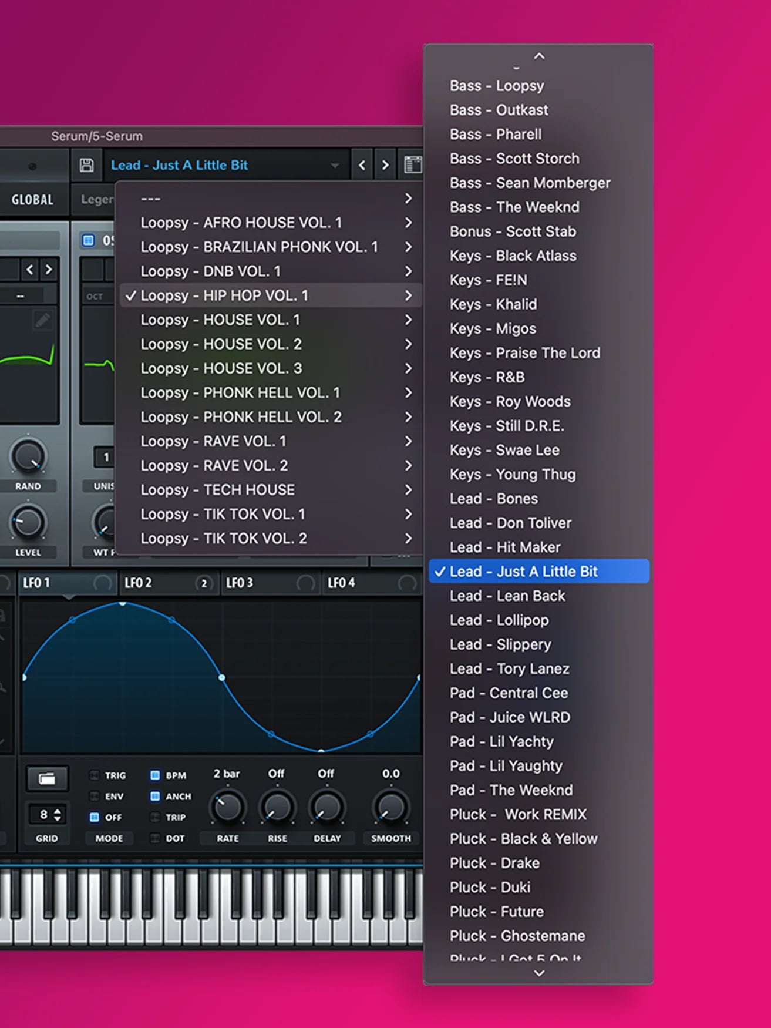Click the next wavetable arrow in oscillator

pos(49,270)
